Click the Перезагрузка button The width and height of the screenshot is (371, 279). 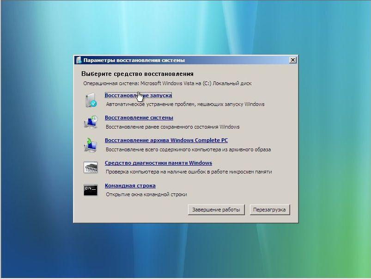click(x=269, y=210)
